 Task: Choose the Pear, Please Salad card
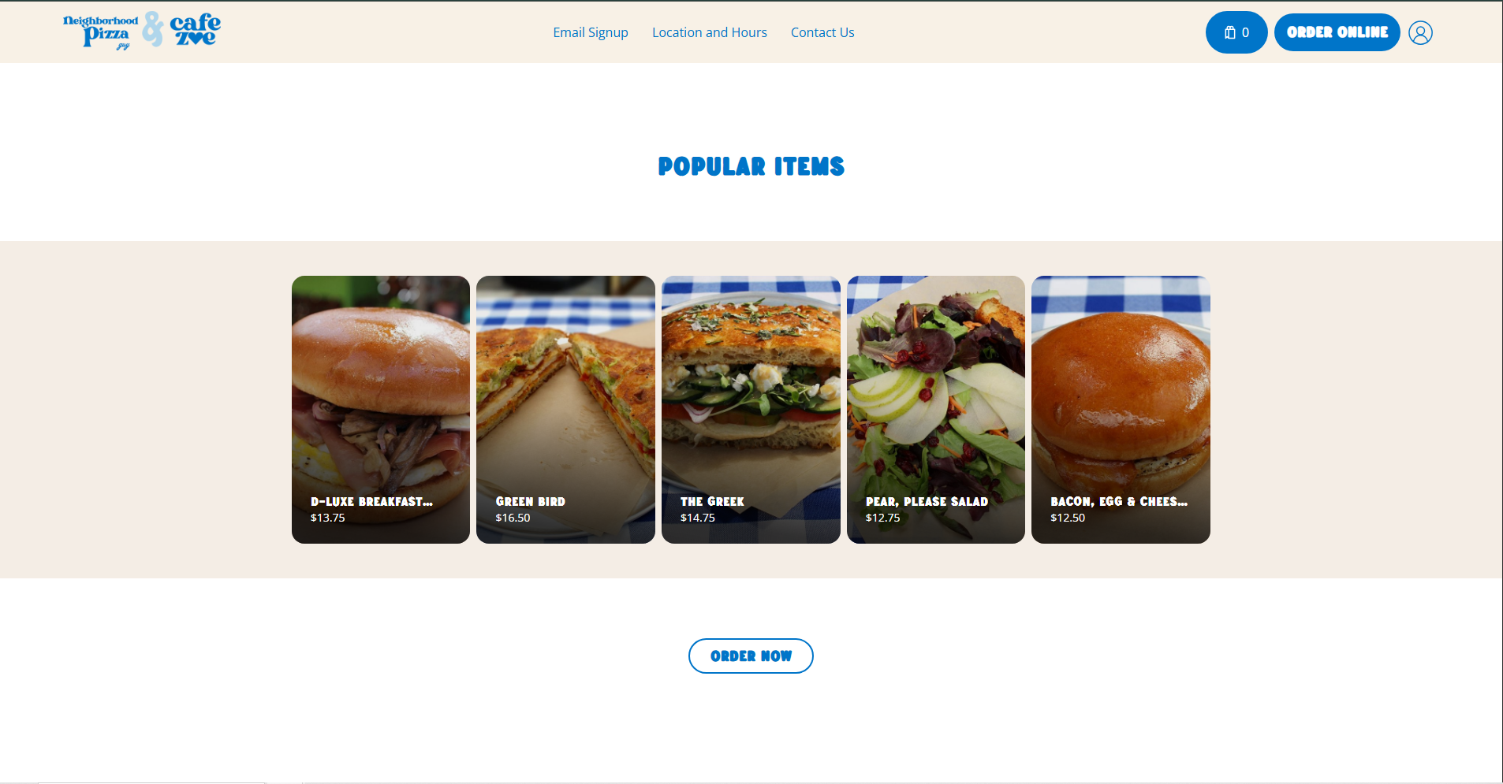pyautogui.click(x=936, y=410)
